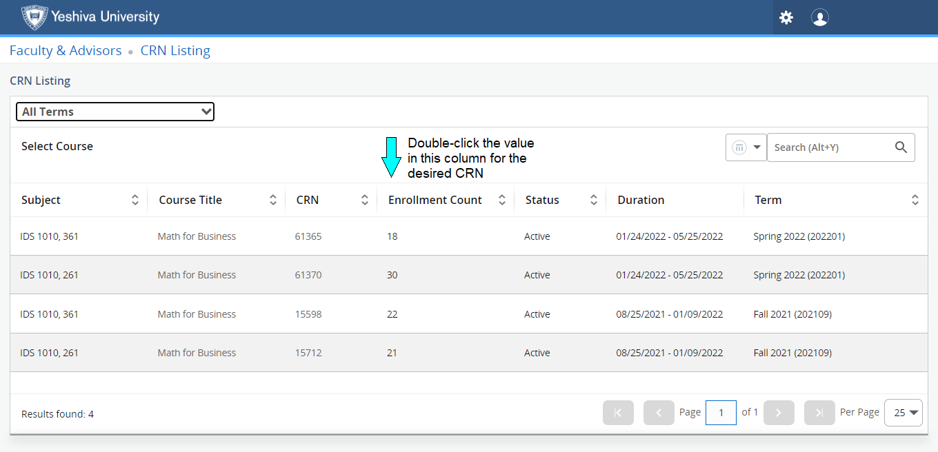Sort by Subject column arrows
The image size is (938, 452).
point(135,201)
